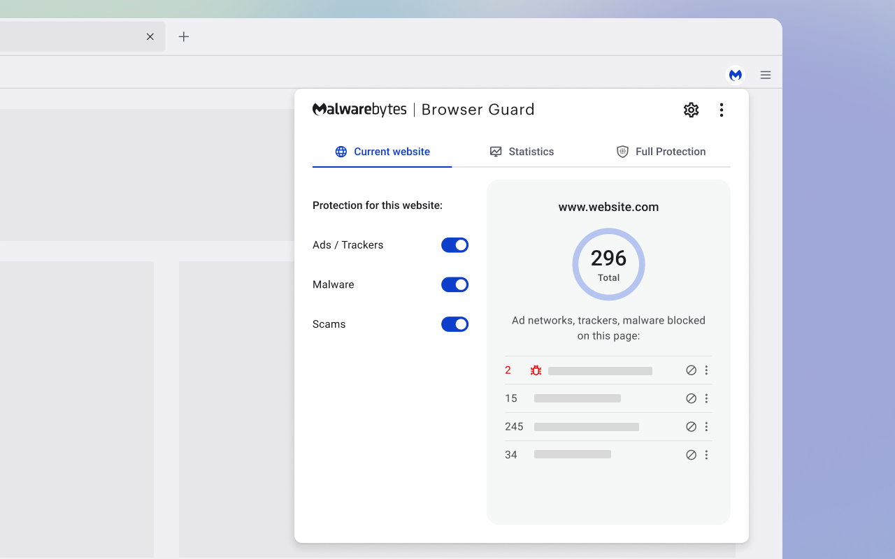This screenshot has width=895, height=559.
Task: Click the red count 2
Action: (508, 370)
